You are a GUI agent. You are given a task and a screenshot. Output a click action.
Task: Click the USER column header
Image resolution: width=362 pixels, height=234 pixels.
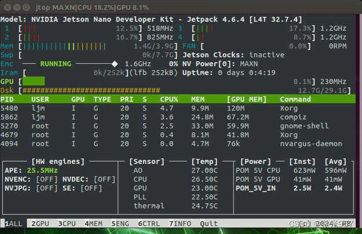pyautogui.click(x=40, y=99)
